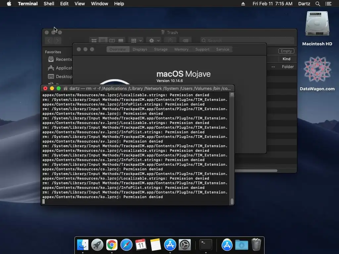Go forward in the Trash Finder window

click(x=57, y=41)
